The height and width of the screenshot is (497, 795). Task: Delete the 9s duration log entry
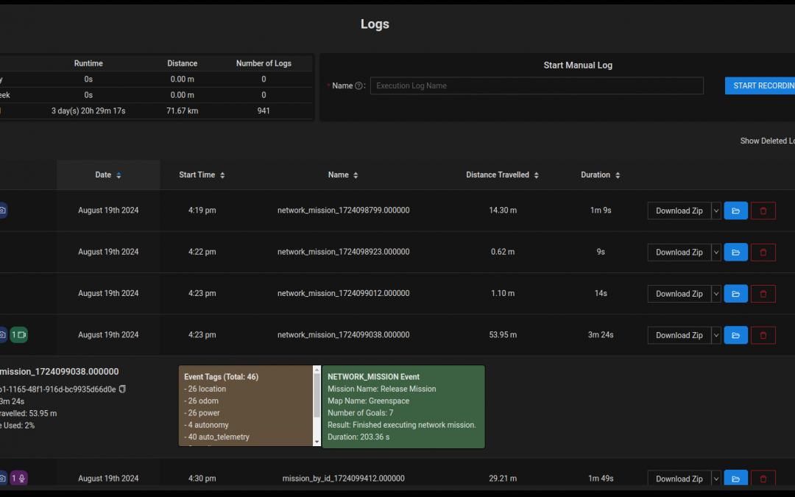point(763,252)
